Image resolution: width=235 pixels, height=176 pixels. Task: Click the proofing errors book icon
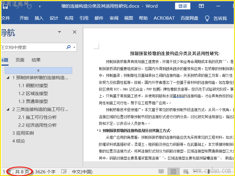point(64,172)
